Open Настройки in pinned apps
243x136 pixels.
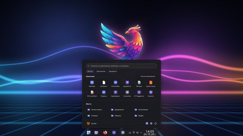[127, 92]
